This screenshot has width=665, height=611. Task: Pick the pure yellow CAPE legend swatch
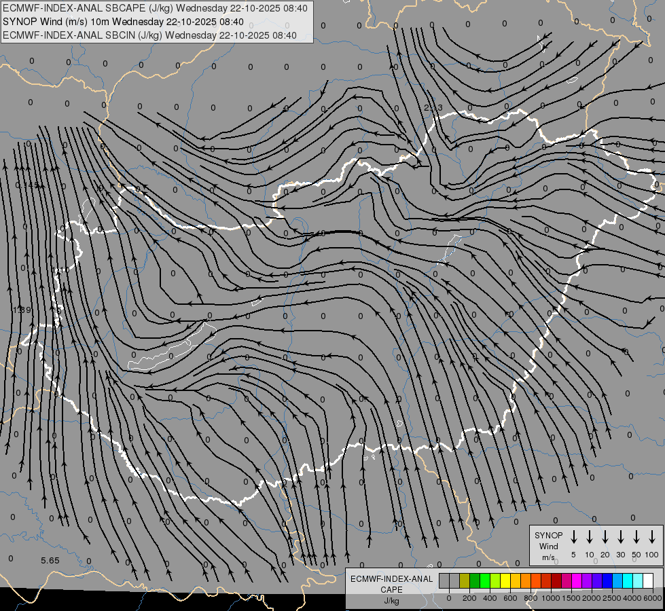point(505,580)
